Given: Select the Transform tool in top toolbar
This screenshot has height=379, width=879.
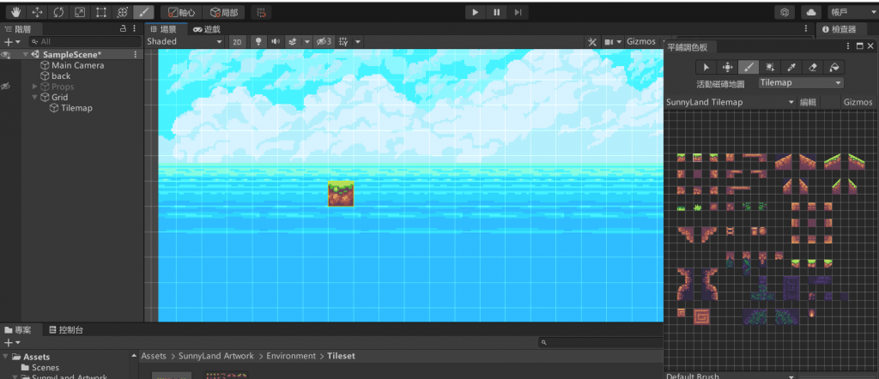Looking at the screenshot, I should tap(122, 12).
